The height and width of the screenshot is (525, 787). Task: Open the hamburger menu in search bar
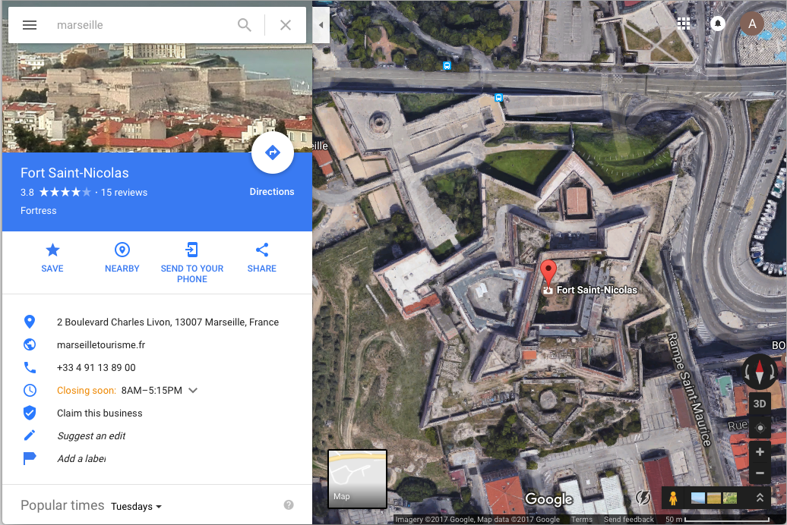[30, 25]
